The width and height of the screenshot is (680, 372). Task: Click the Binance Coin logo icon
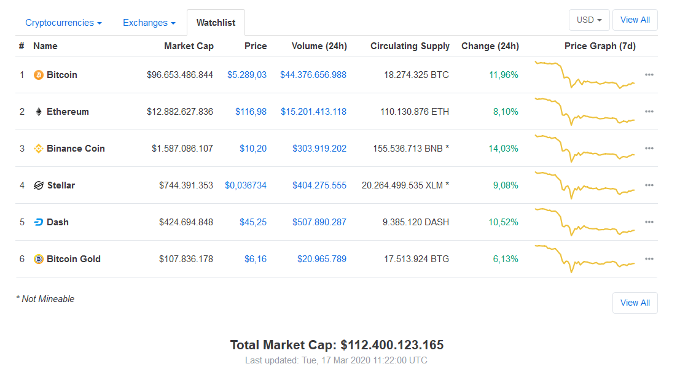39,149
